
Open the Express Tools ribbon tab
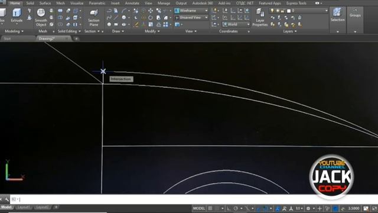click(296, 3)
